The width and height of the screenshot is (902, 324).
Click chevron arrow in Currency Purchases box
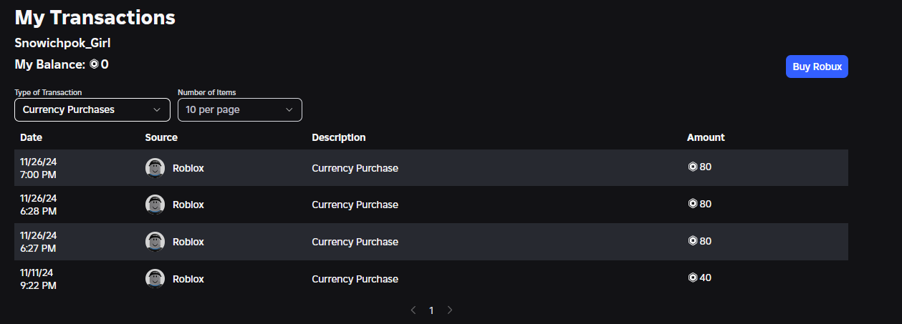pyautogui.click(x=157, y=109)
